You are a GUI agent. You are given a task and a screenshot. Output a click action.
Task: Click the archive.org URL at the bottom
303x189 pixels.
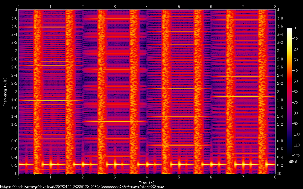click(83, 187)
